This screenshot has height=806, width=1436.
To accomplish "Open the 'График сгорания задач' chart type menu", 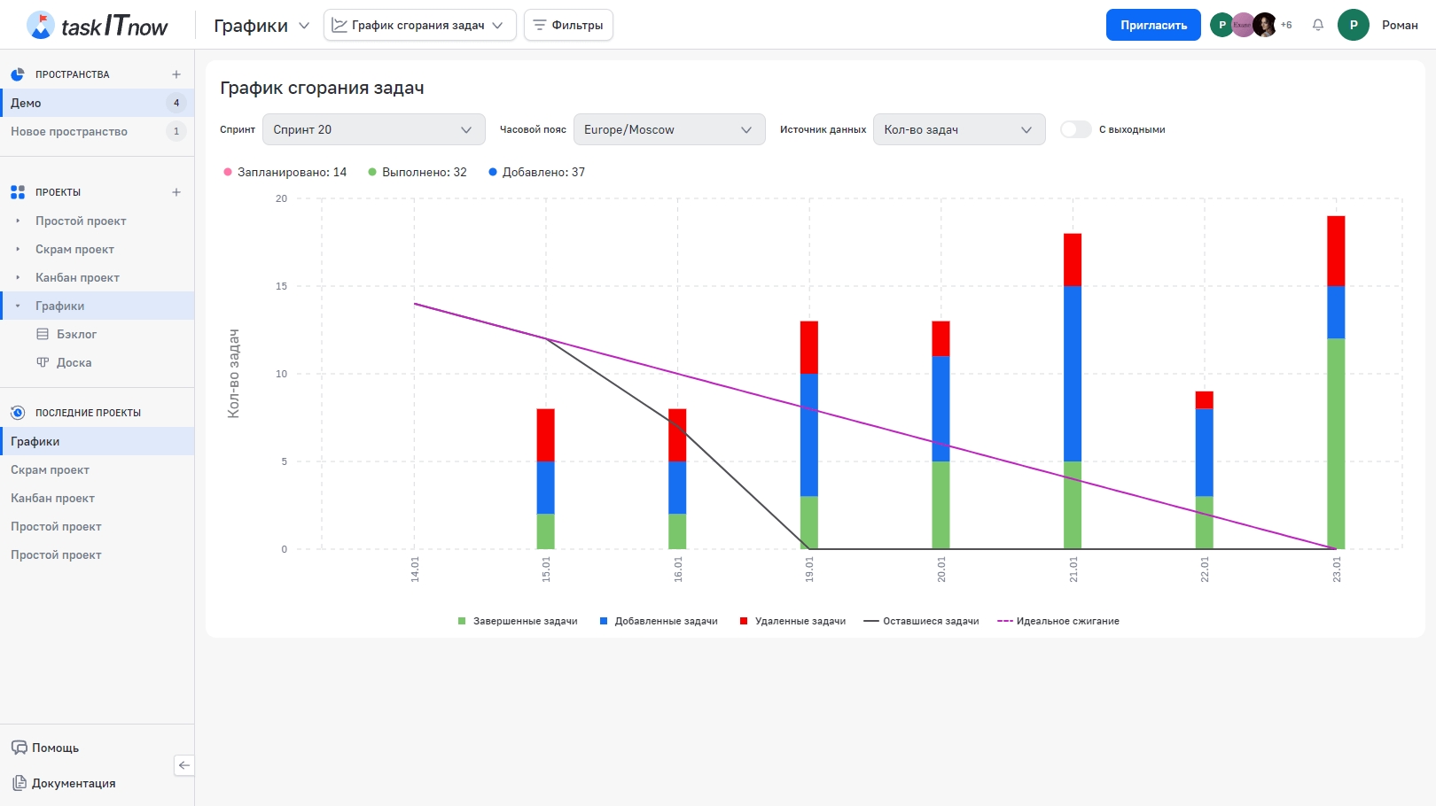I will pyautogui.click(x=419, y=25).
